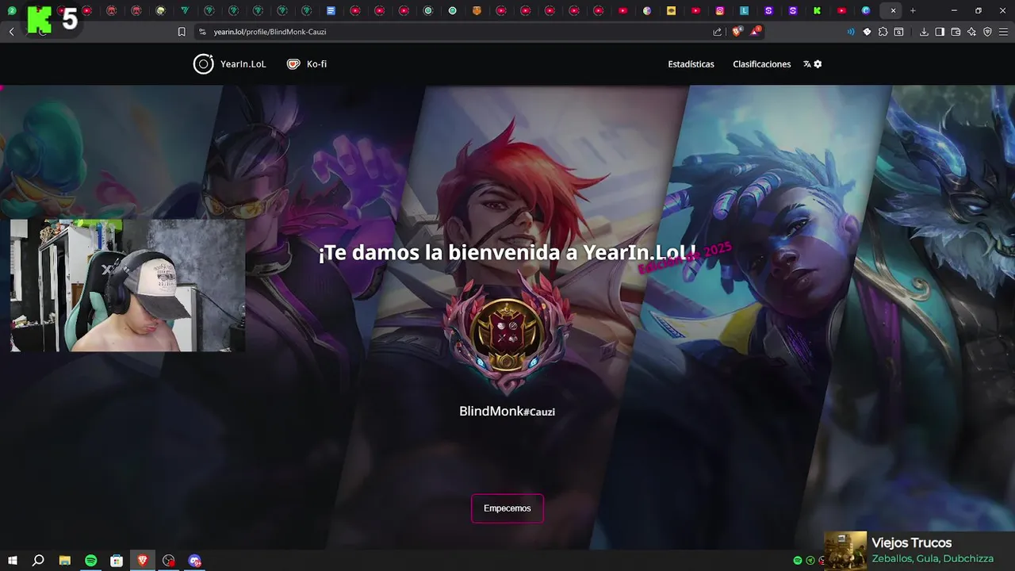The width and height of the screenshot is (1015, 571).
Task: Open File Explorer from the taskbar
Action: pyautogui.click(x=65, y=561)
